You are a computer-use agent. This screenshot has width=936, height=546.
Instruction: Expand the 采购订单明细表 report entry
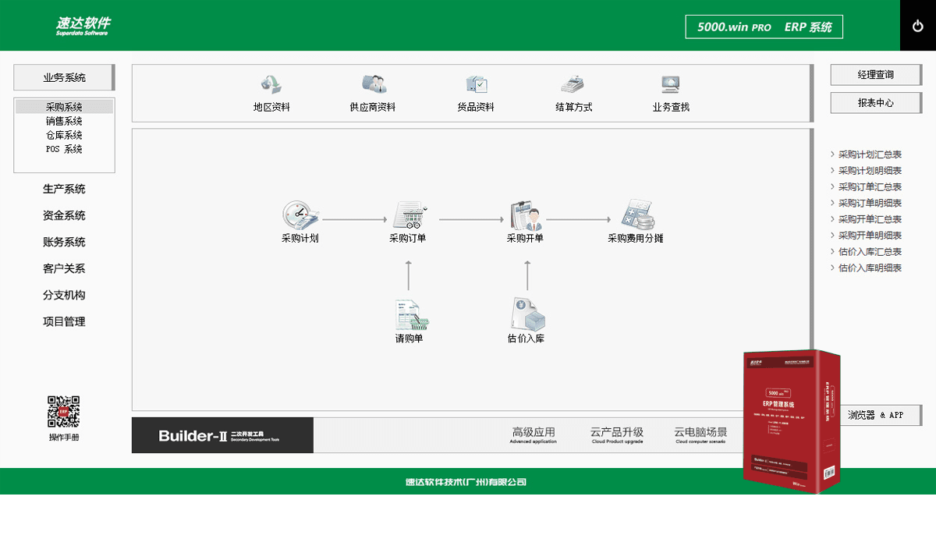pyautogui.click(x=868, y=203)
